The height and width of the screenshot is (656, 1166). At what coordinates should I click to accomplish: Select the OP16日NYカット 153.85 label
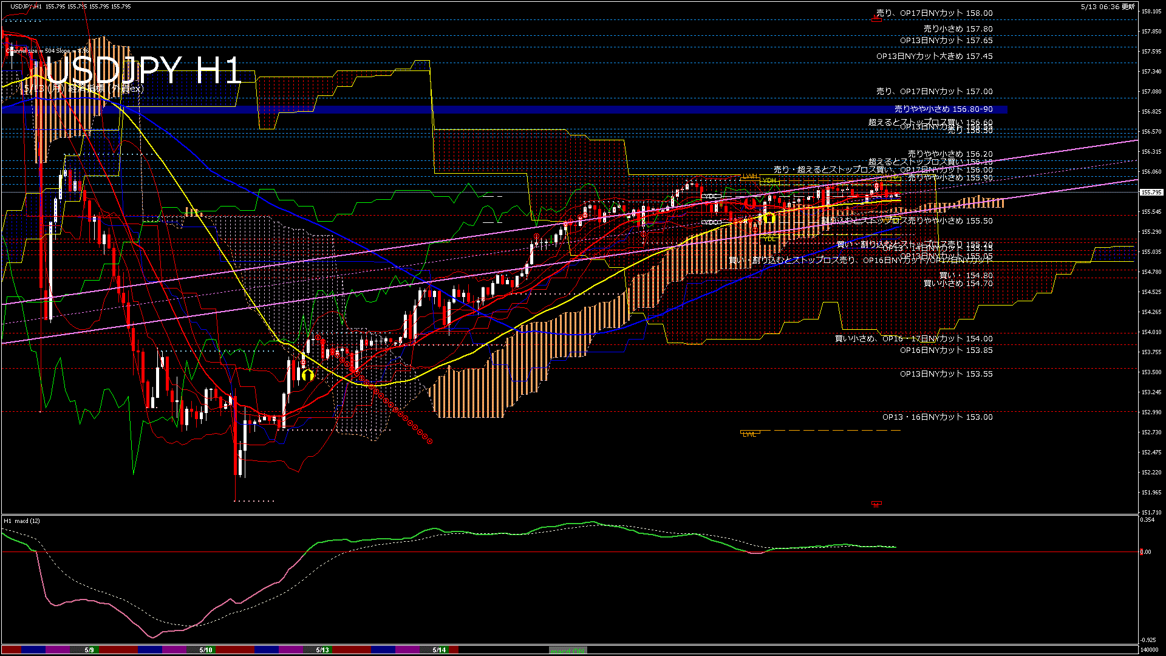pyautogui.click(x=946, y=350)
